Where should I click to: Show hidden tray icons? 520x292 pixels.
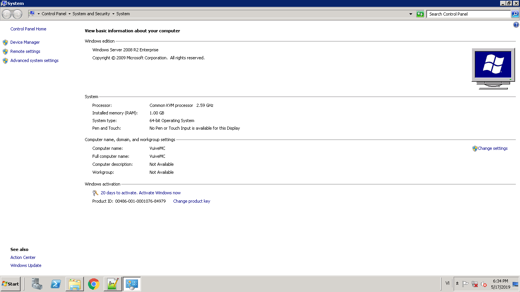coord(457,284)
